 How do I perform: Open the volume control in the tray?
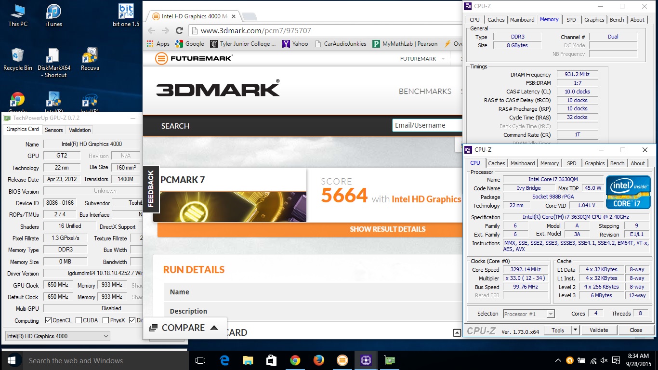(x=604, y=360)
